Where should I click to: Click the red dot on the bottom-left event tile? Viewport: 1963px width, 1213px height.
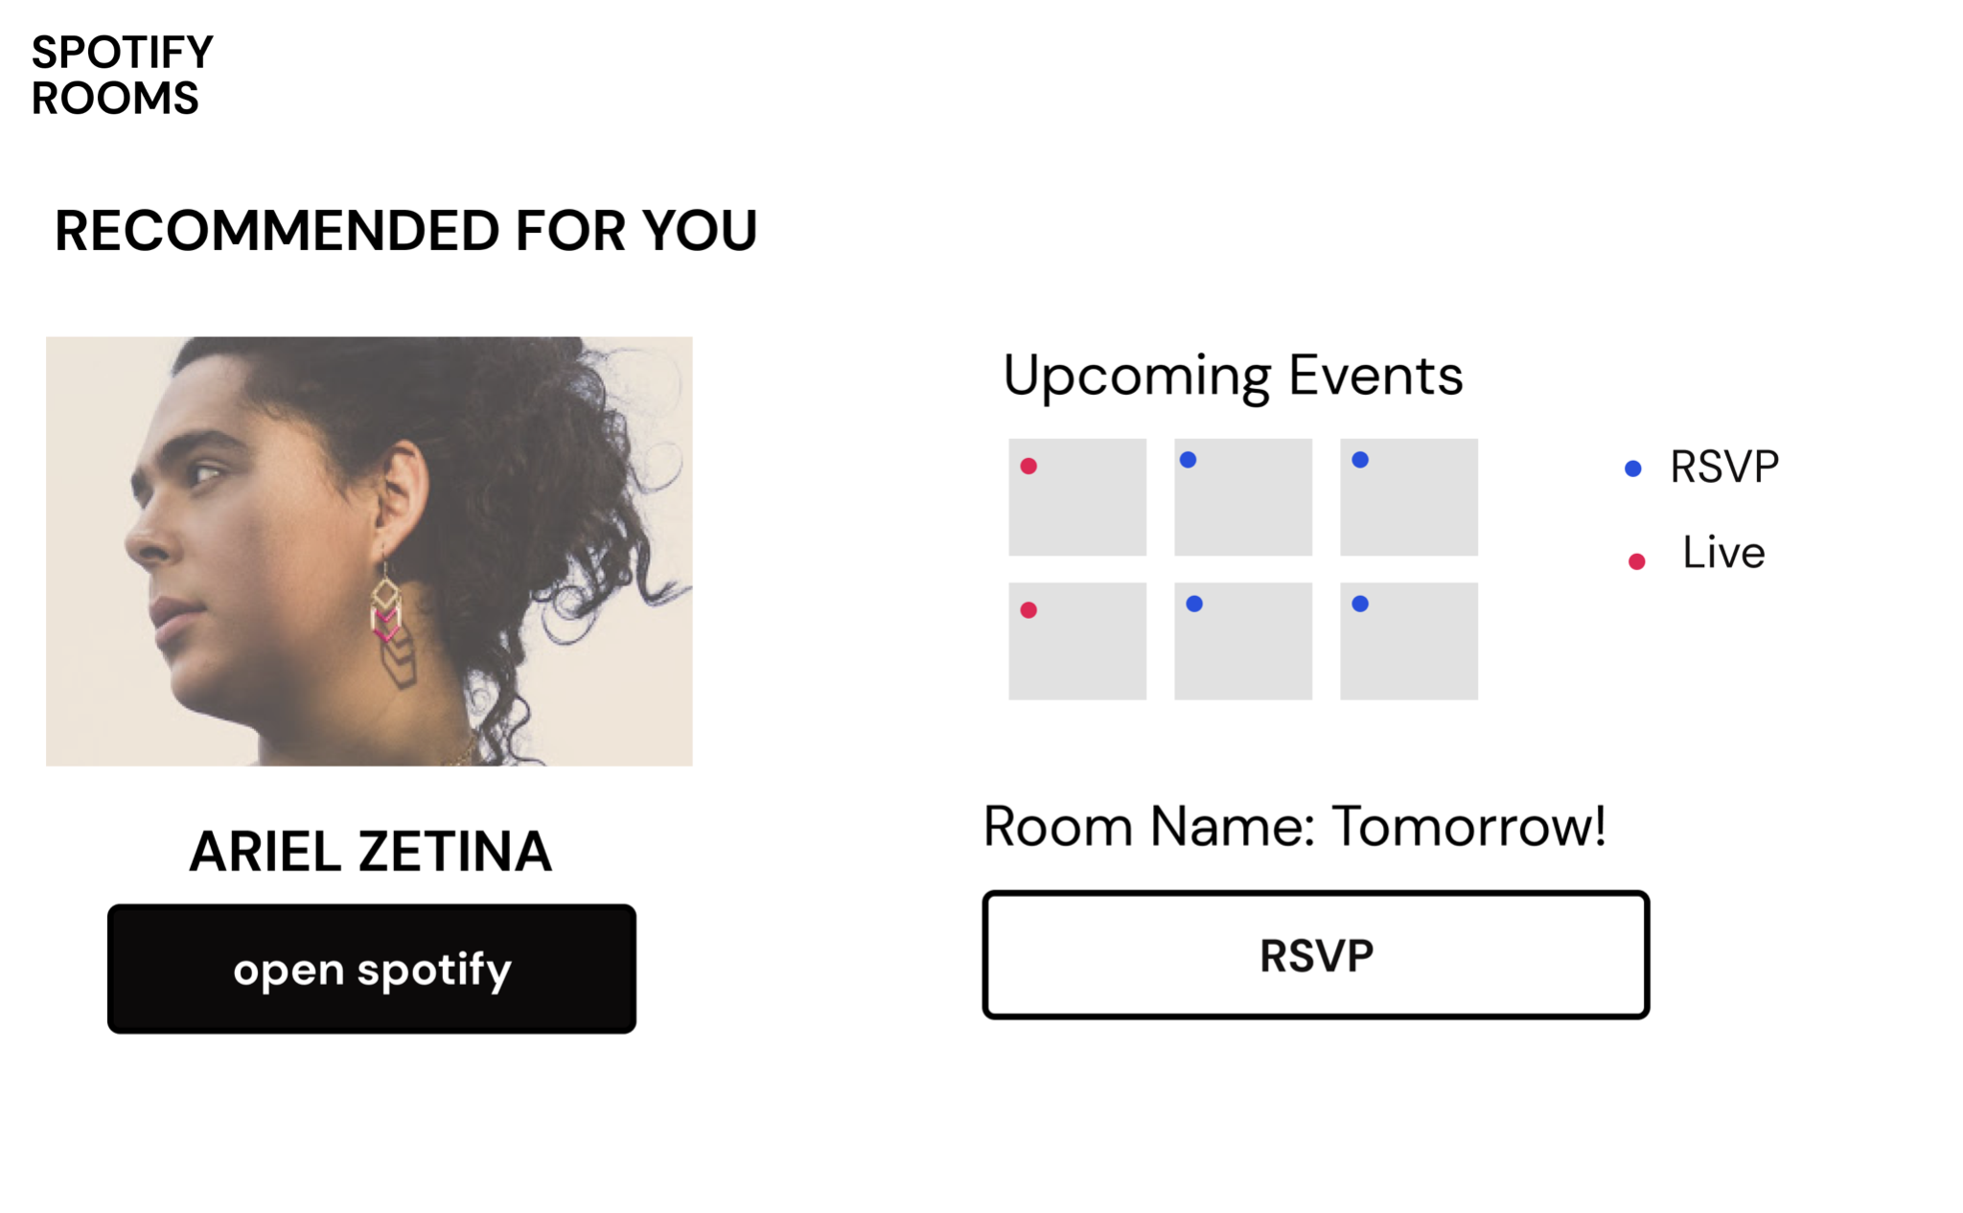coord(1028,610)
